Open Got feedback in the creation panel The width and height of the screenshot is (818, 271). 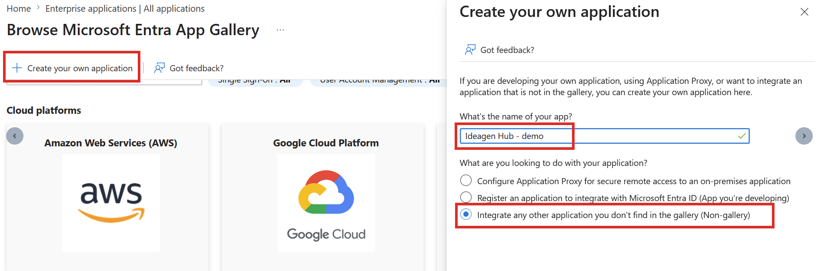tap(500, 50)
